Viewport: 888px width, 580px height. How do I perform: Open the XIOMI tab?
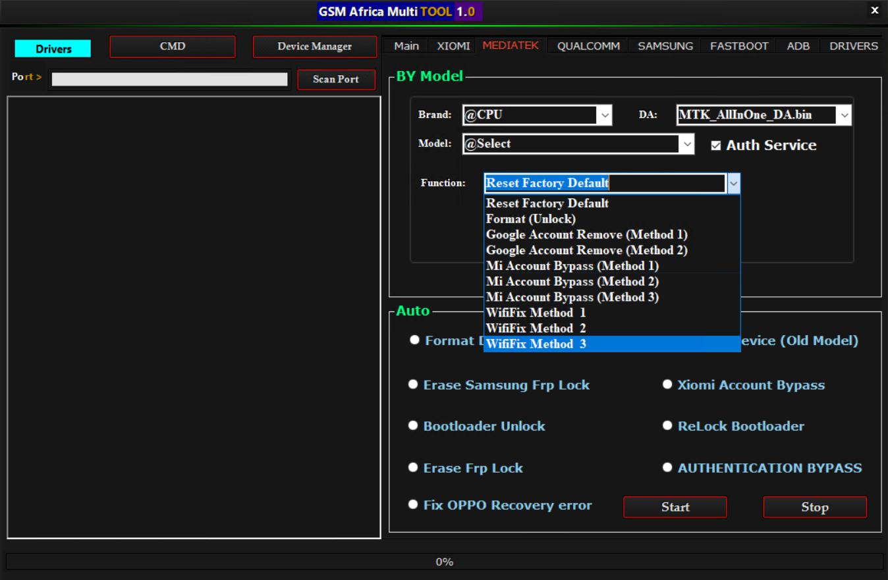click(453, 46)
